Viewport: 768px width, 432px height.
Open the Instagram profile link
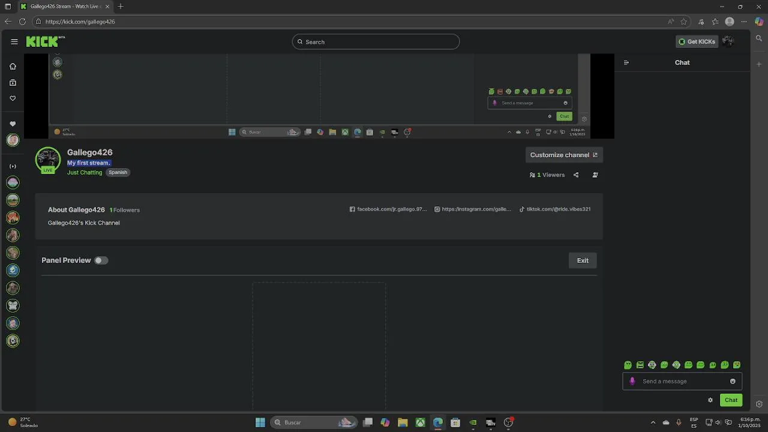473,209
